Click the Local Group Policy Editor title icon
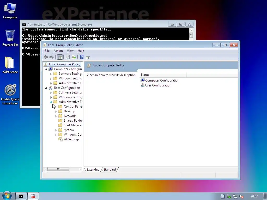Image resolution: width=267 pixels, height=200 pixels. click(45, 45)
